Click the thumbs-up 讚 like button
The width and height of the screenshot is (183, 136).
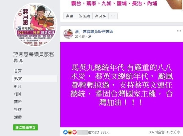tap(70, 16)
